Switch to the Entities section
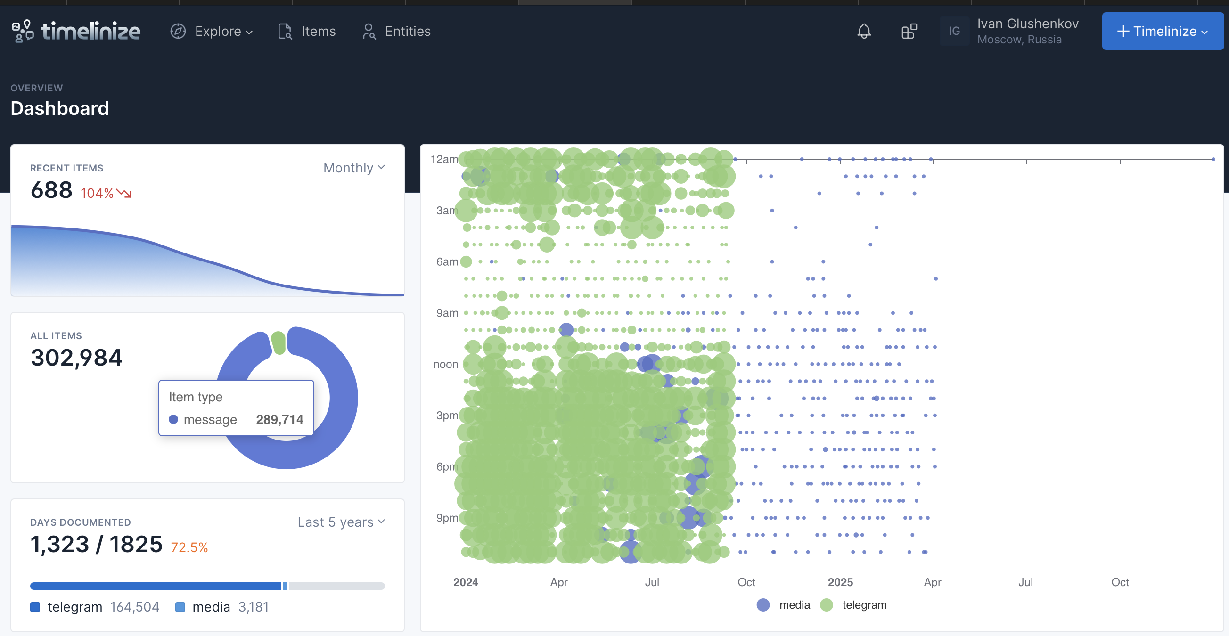The width and height of the screenshot is (1229, 636). [x=408, y=31]
